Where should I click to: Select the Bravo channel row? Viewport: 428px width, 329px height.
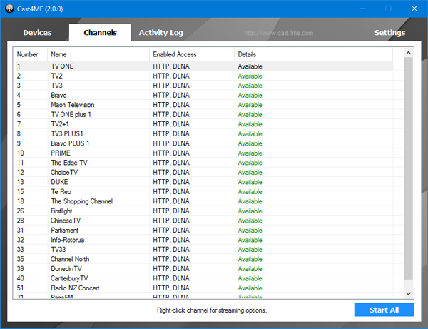tap(203, 95)
